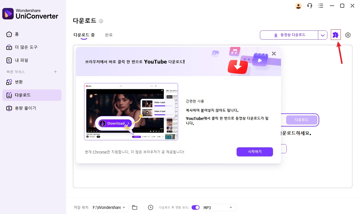Open the MP3 format dropdown

[x=219, y=207]
